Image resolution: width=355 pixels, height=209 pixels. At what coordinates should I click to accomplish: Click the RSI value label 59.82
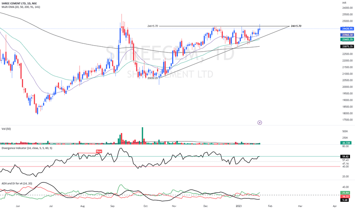[x=345, y=156]
